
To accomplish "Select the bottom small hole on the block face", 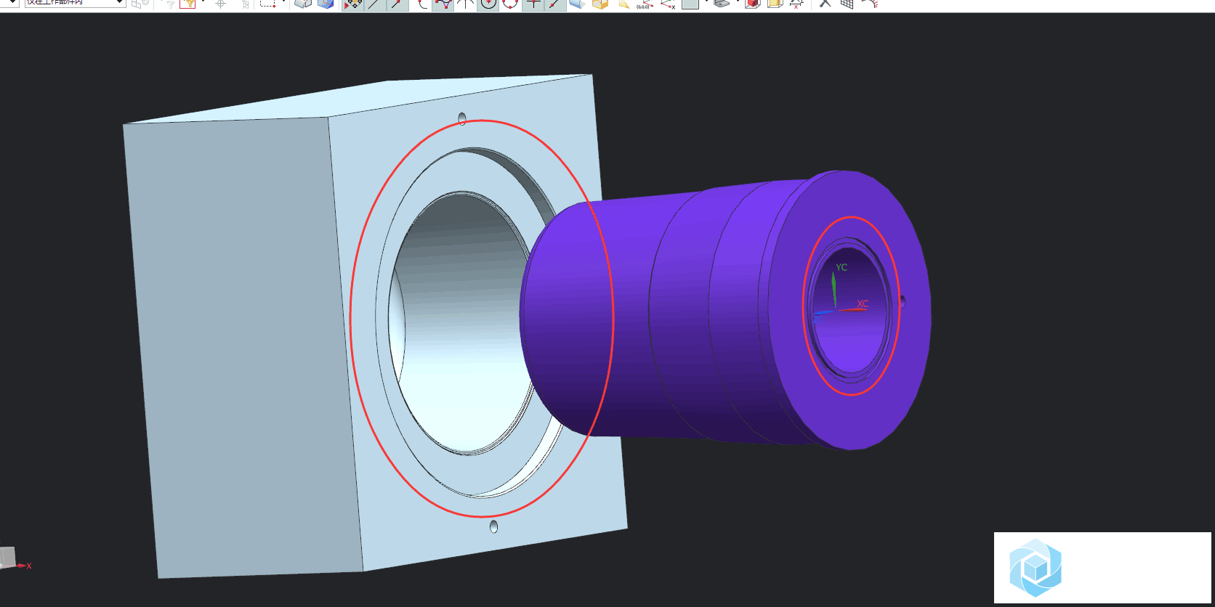I will coord(494,526).
